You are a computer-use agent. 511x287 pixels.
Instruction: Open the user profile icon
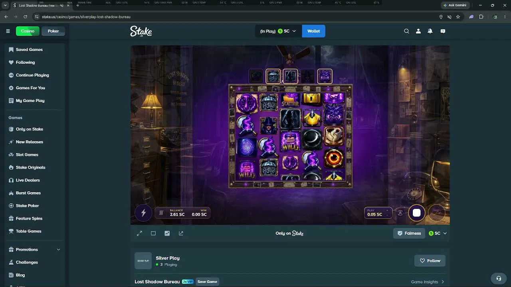(x=418, y=31)
